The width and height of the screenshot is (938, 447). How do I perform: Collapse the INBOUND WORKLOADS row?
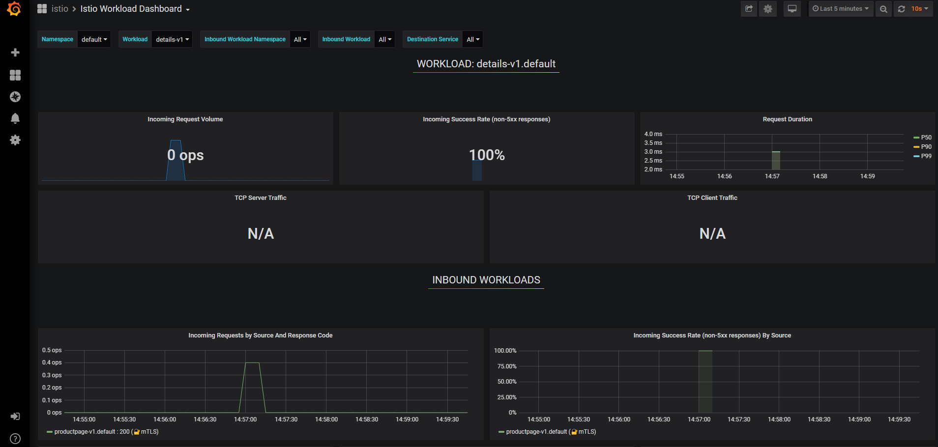[x=486, y=280]
